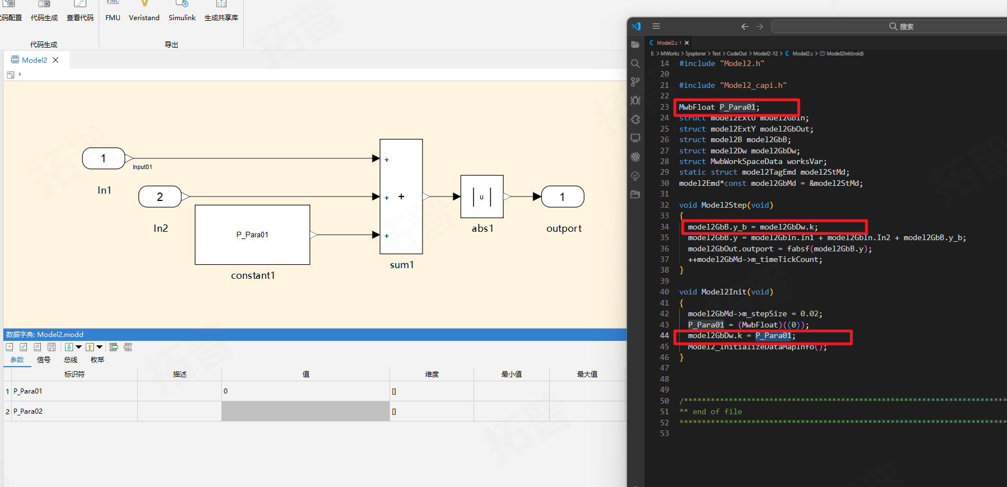Click the edit dictionary entry icon
Image resolution: width=1007 pixels, height=487 pixels.
coord(24,347)
